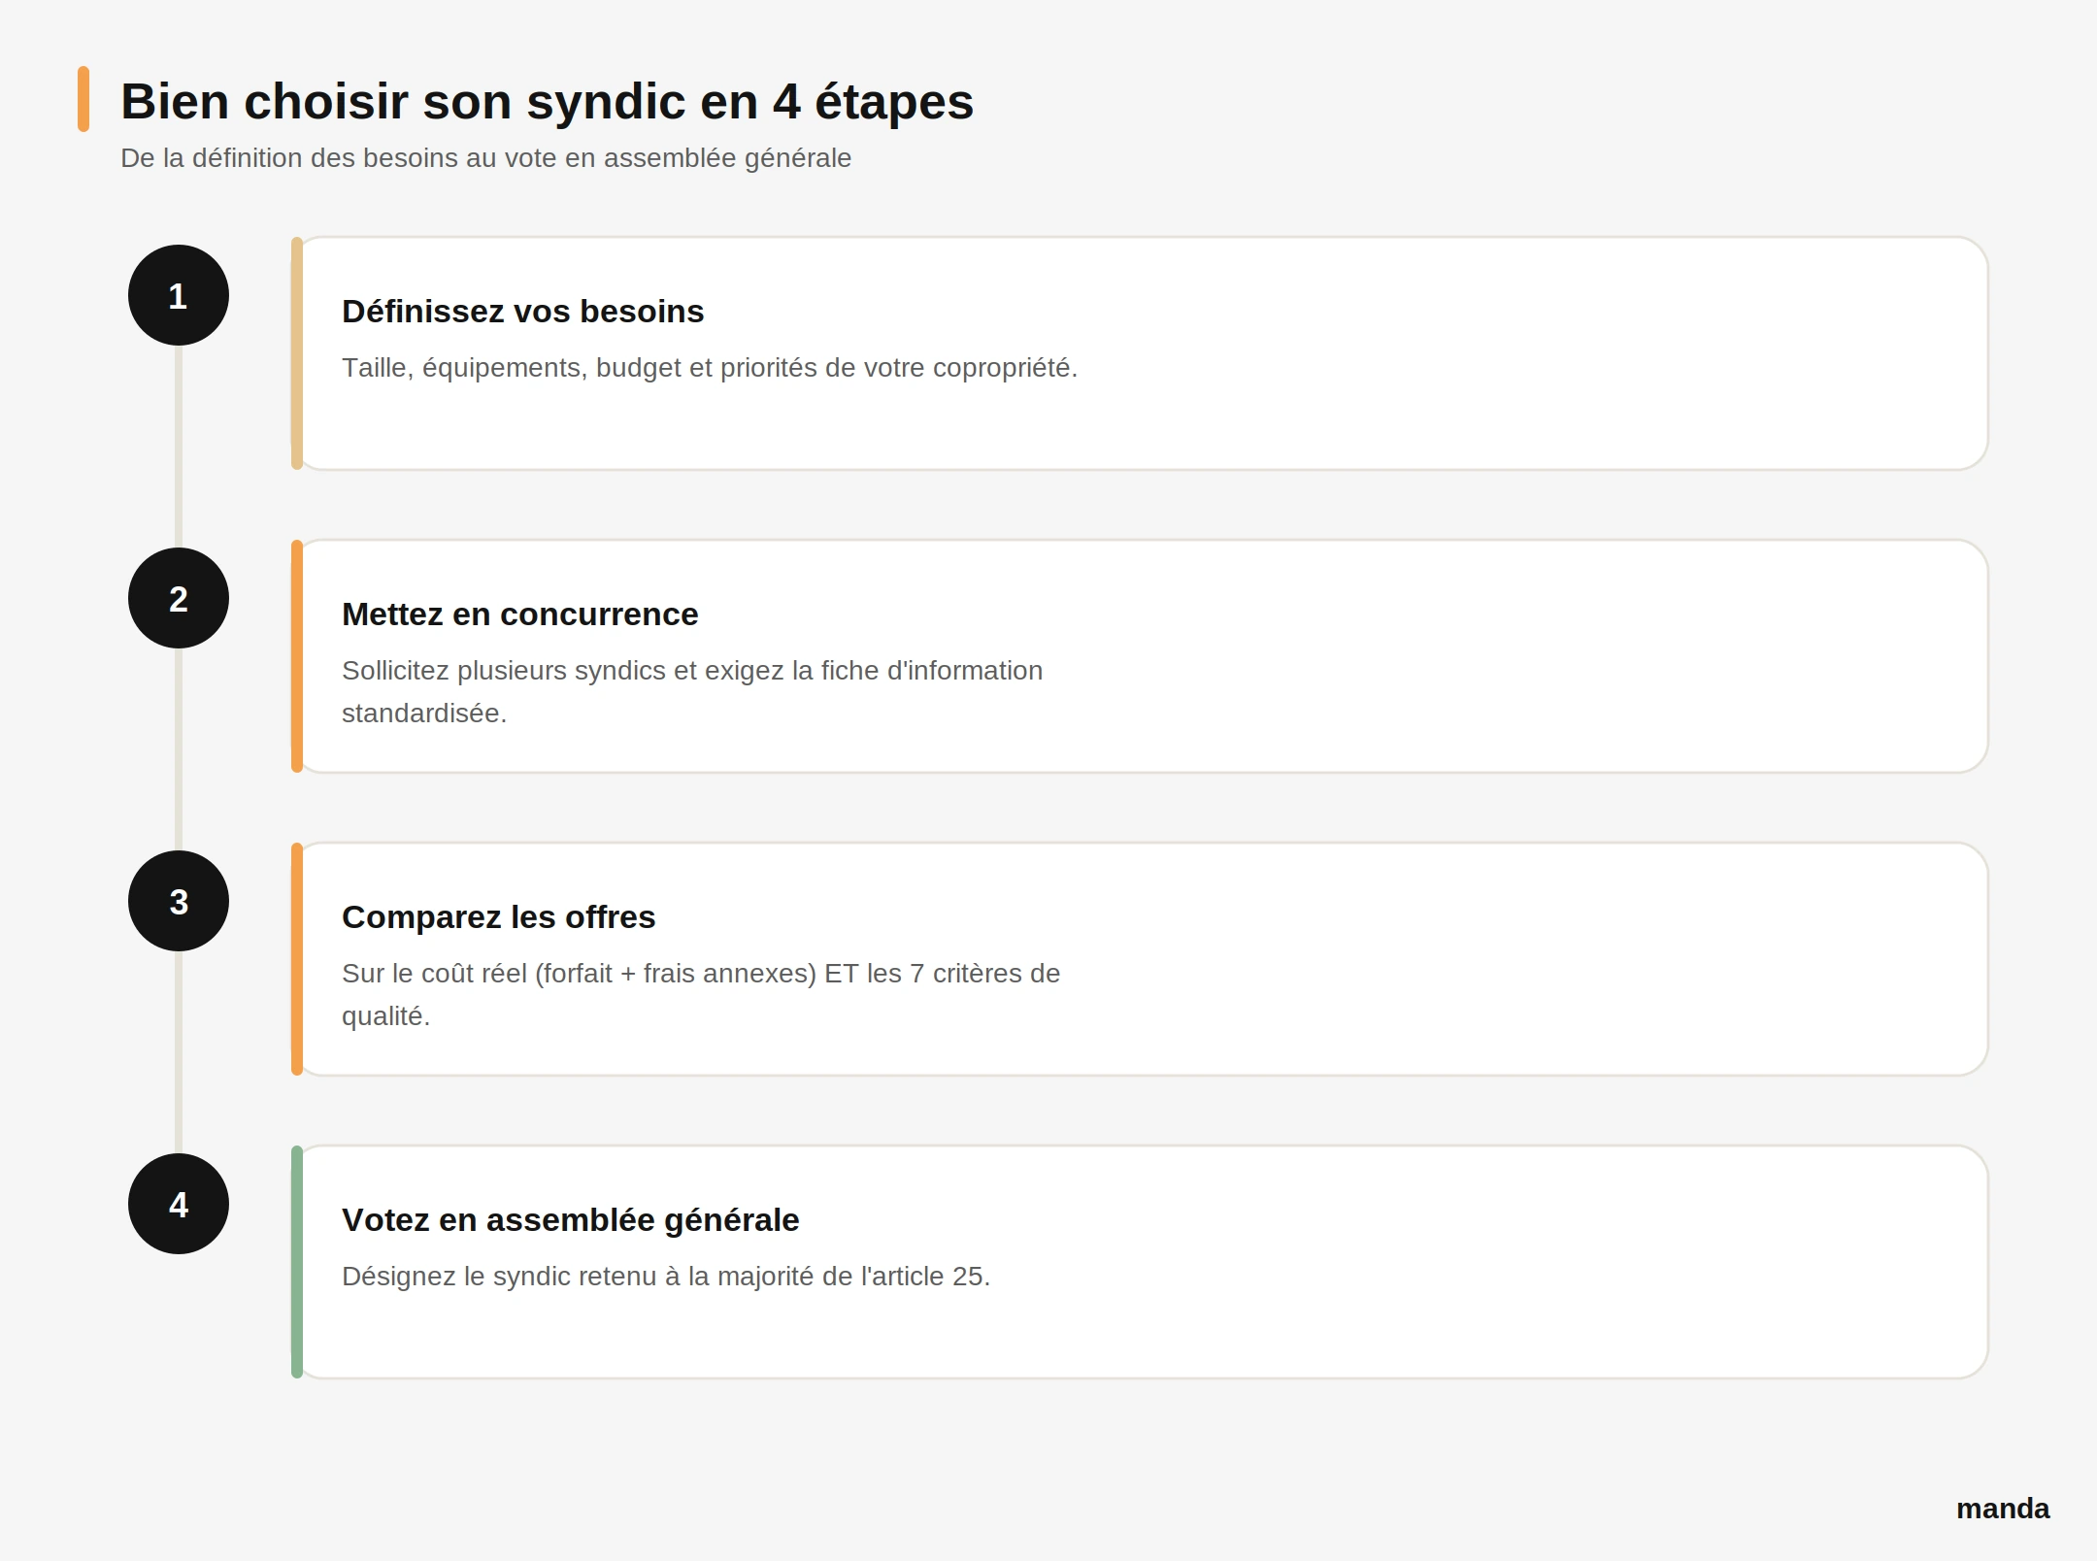Click the step 4 number circle
Viewport: 2097px width, 1561px height.
point(179,1204)
